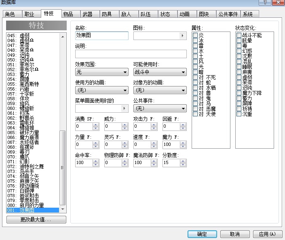Toggle the 沉重 state checkbox
The image size is (285, 240).
[239, 114]
